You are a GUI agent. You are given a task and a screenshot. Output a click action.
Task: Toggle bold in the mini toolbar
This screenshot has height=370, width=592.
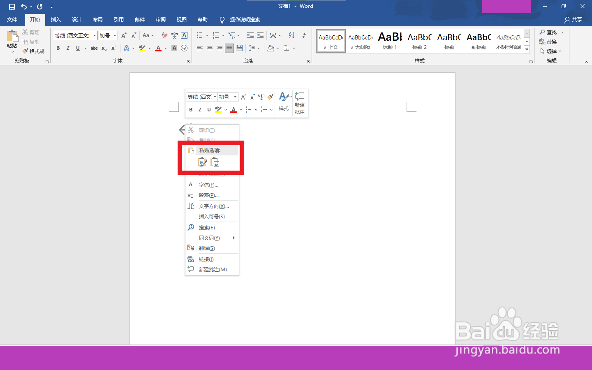[191, 110]
